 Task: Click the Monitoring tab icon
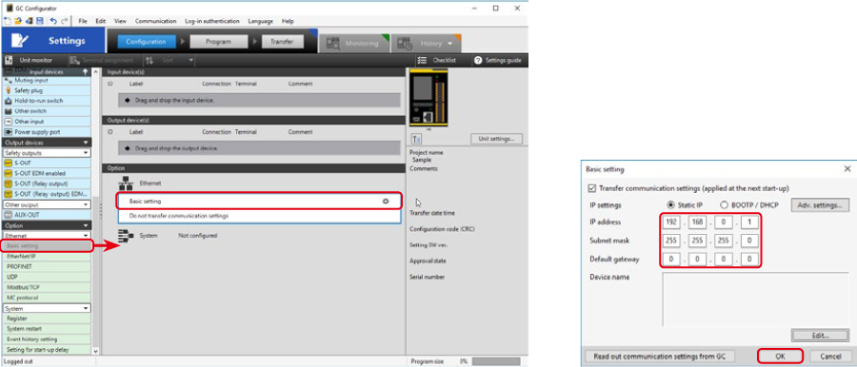(333, 44)
